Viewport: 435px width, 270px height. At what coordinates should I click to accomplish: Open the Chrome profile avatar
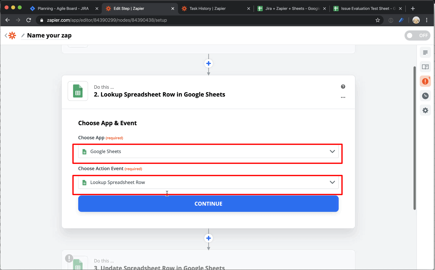(416, 20)
